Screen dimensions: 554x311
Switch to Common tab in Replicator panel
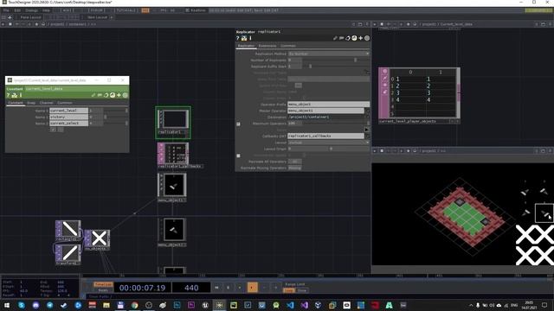(x=288, y=46)
